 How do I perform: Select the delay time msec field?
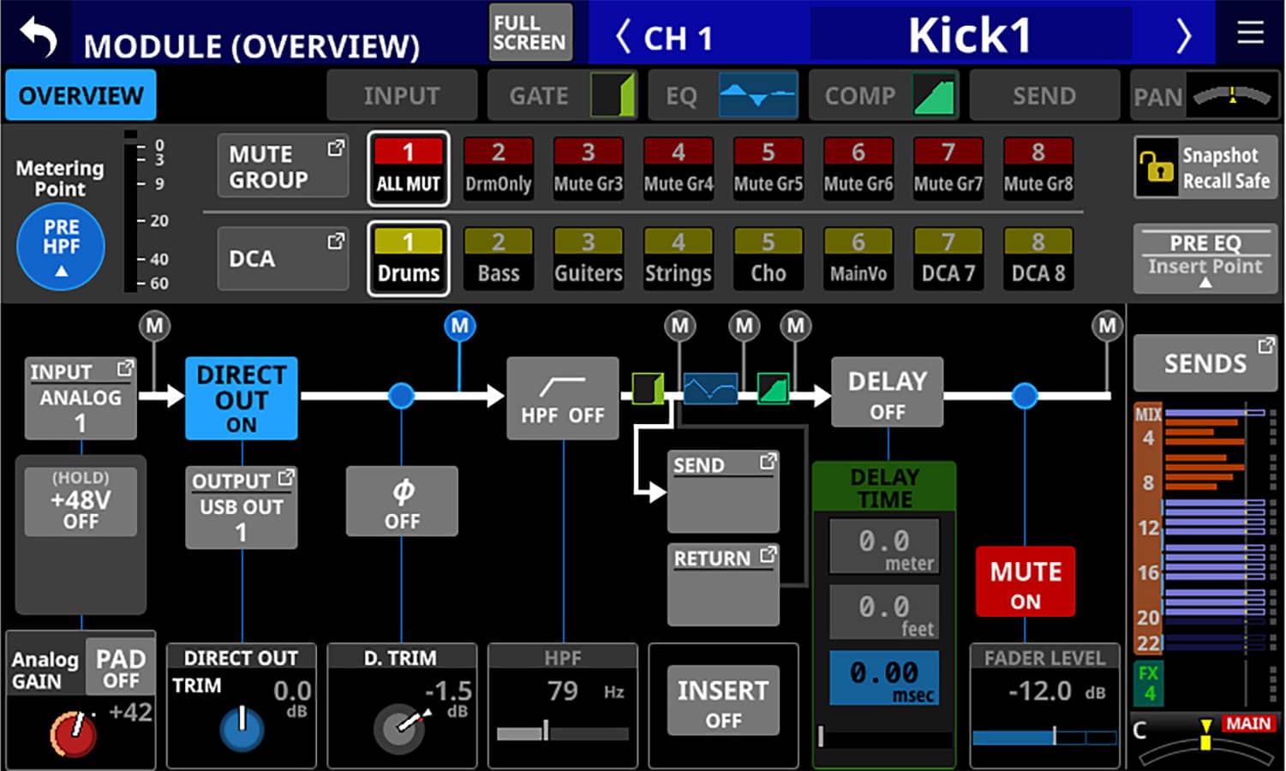pyautogui.click(x=884, y=678)
